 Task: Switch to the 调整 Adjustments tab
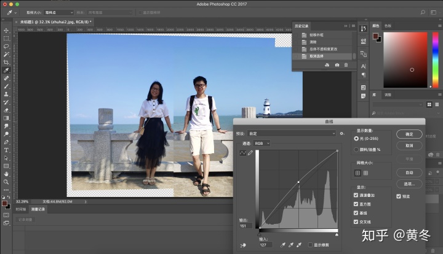pos(388,95)
